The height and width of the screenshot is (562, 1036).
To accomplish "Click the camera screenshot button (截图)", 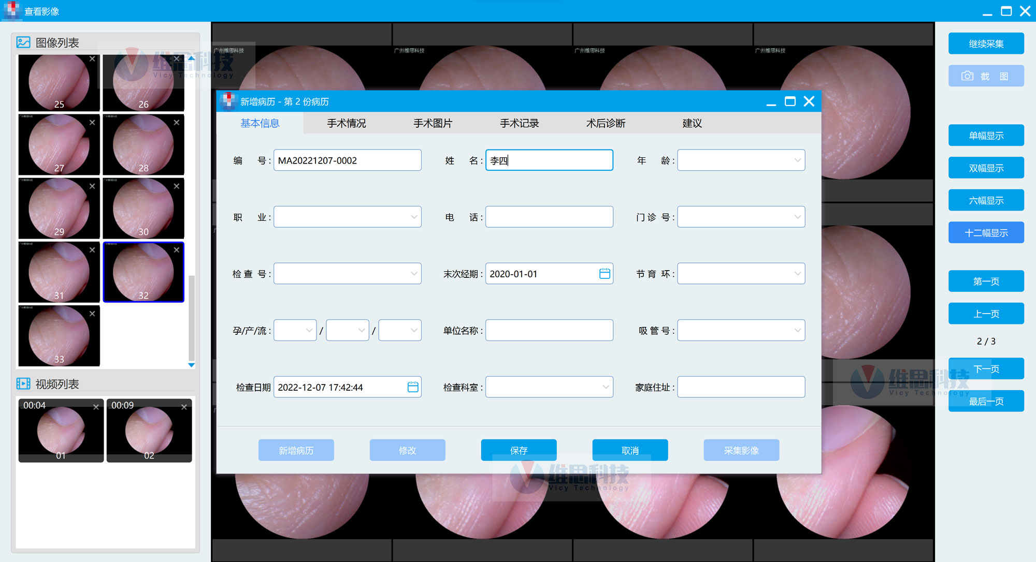I will point(986,76).
